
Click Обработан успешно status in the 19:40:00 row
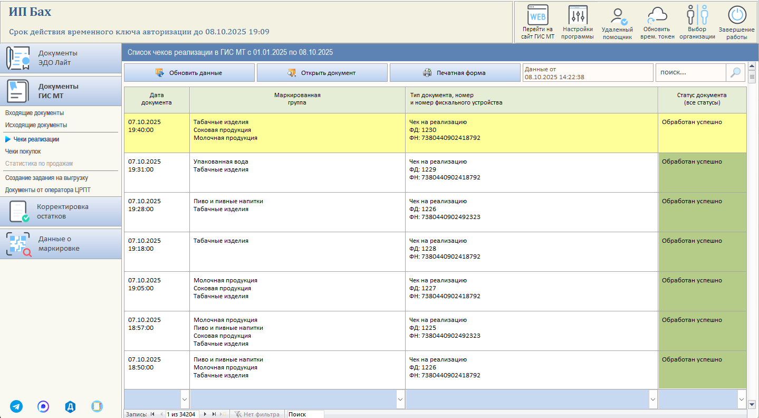(x=702, y=133)
